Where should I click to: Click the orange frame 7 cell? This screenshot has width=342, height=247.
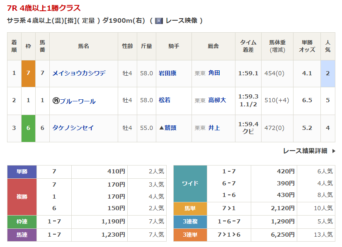[28, 73]
